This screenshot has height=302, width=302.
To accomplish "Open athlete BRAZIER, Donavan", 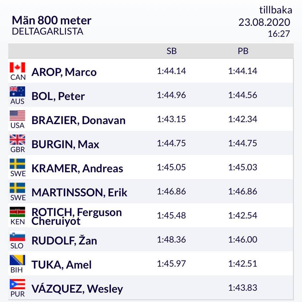I will [78, 120].
